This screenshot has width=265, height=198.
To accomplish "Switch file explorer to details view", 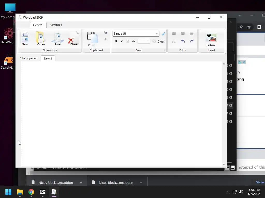I will point(227,168).
